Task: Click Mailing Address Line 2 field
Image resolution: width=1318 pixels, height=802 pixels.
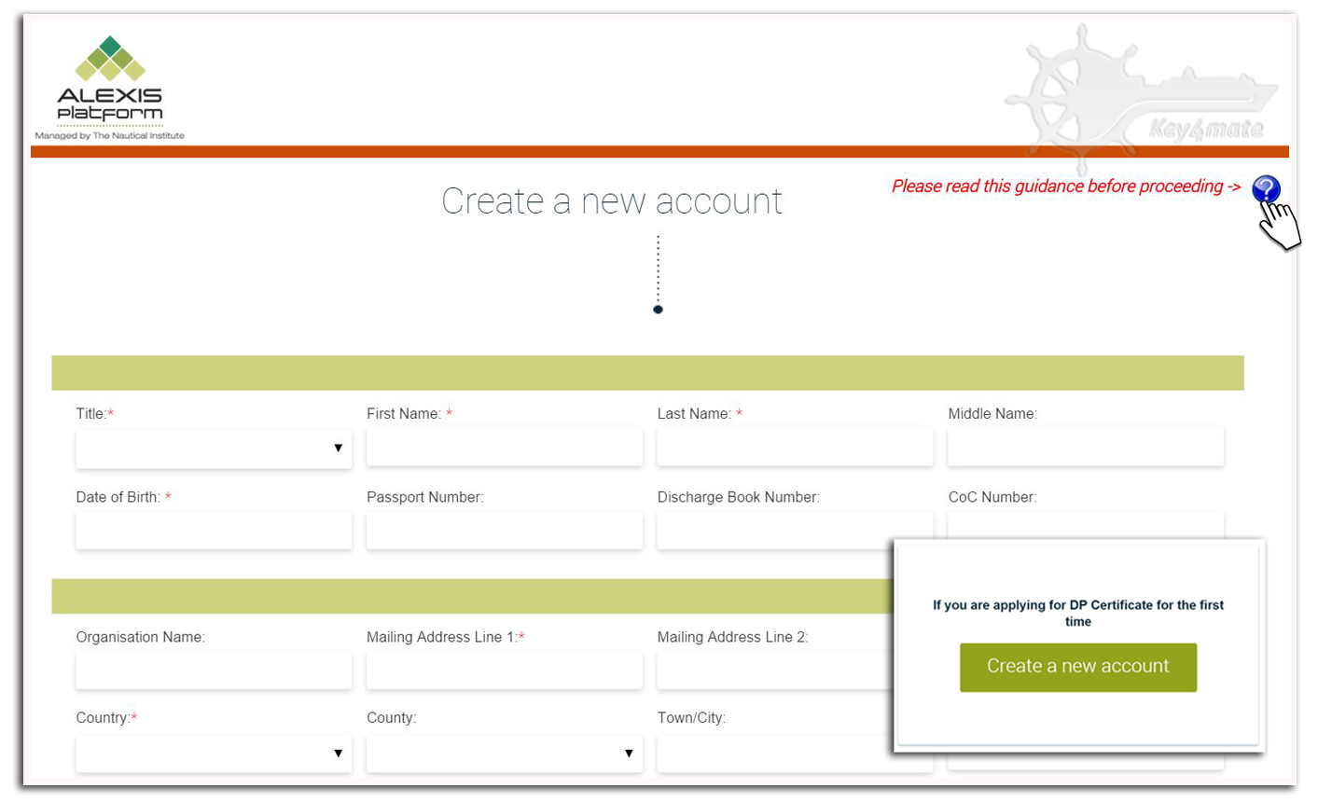Action: pyautogui.click(x=774, y=671)
